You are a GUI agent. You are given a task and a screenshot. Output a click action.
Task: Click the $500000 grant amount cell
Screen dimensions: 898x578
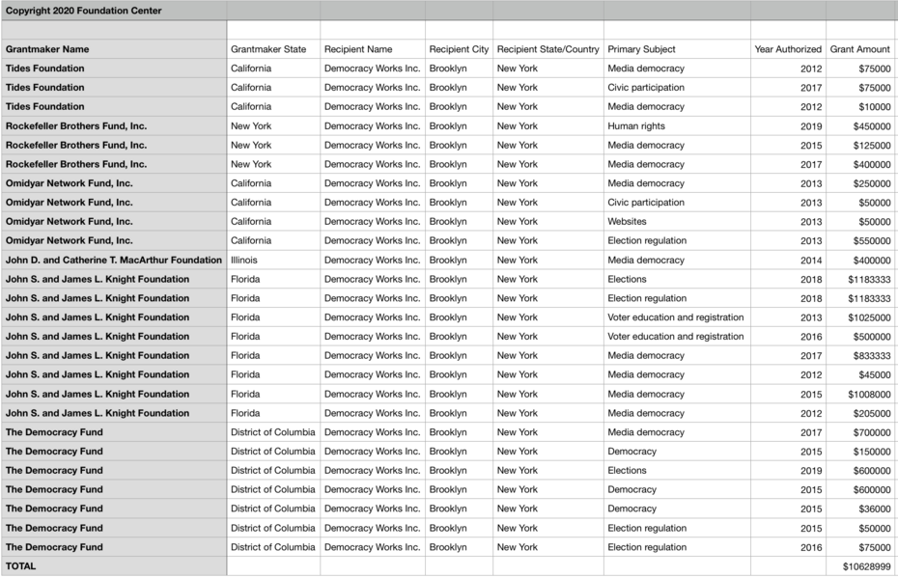point(860,337)
